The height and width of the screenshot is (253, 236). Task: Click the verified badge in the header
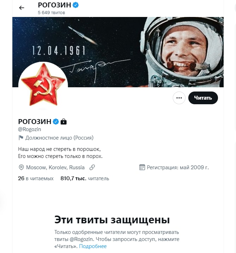pyautogui.click(x=76, y=5)
